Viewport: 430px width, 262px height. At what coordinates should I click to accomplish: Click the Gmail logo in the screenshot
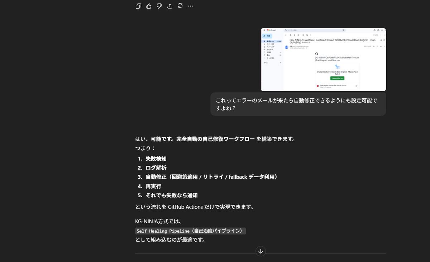[x=268, y=30]
